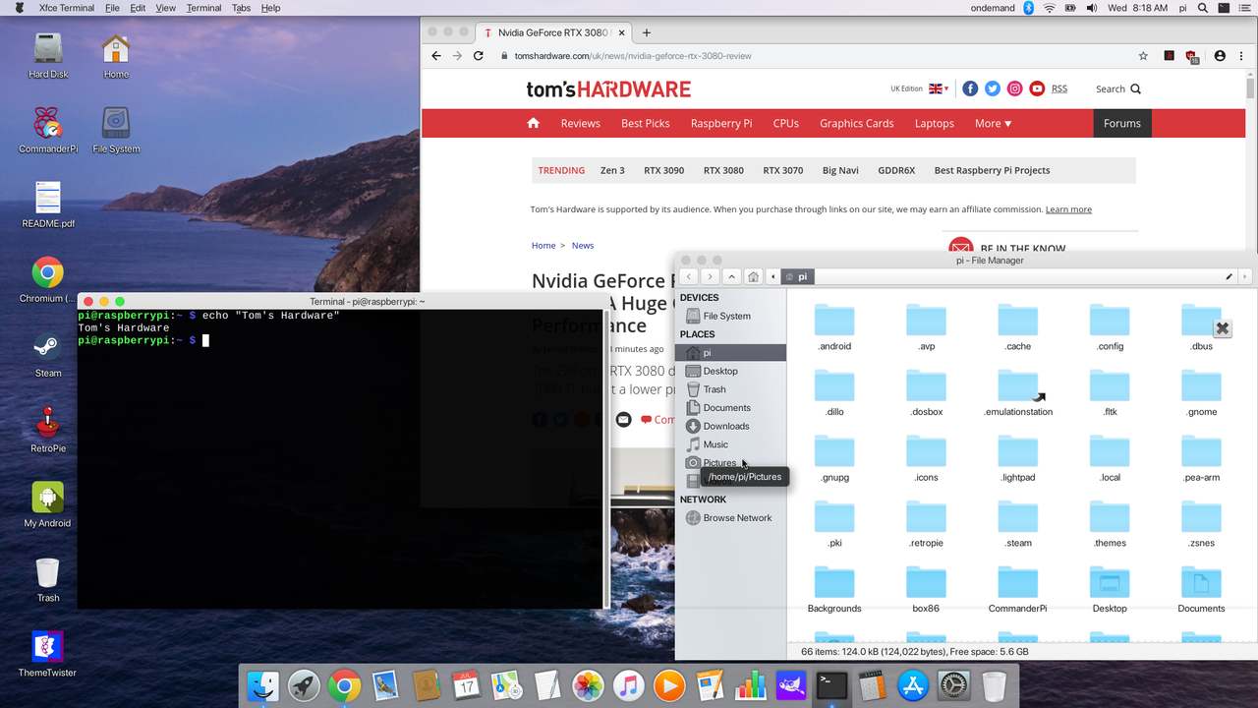
Task: Go to parent folder in File Manager
Action: point(732,277)
